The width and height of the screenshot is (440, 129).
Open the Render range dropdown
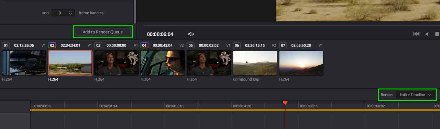tap(415, 94)
